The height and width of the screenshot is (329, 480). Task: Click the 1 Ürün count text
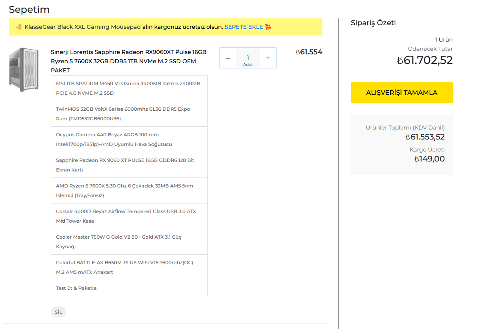pyautogui.click(x=444, y=40)
